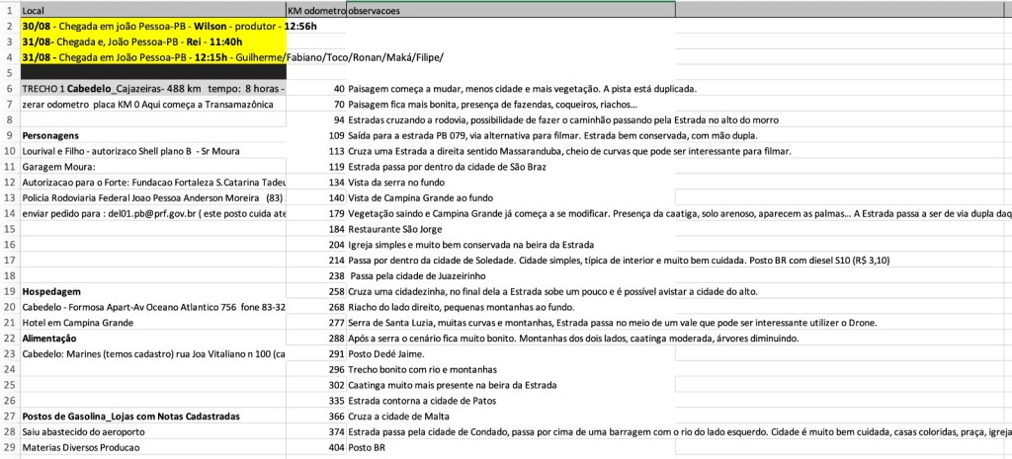Select the black filled cell in row 5
Screen dimensions: 1012x459
click(148, 72)
